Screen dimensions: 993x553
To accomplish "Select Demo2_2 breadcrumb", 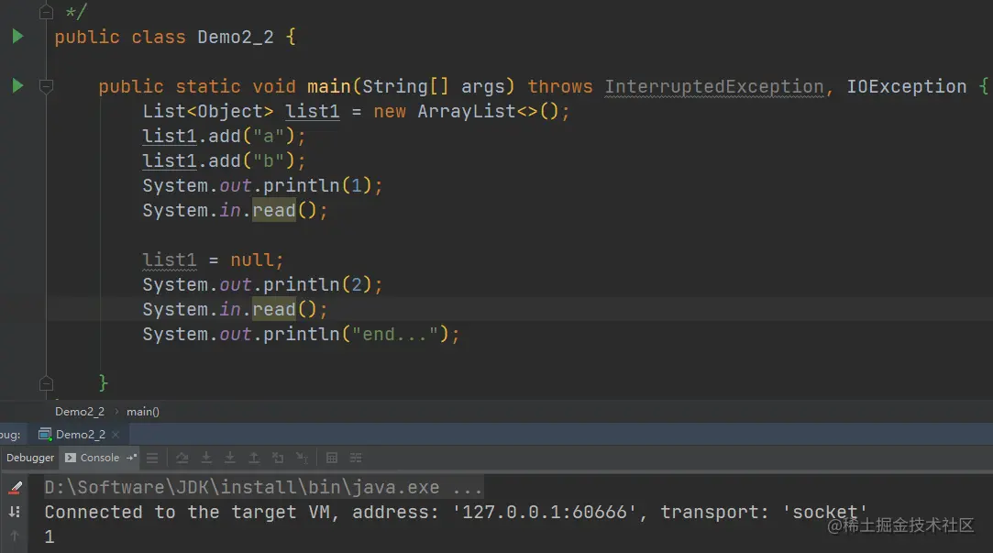I will click(x=80, y=412).
